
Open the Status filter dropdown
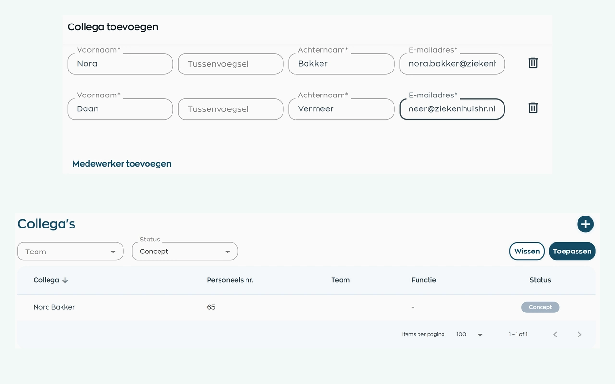point(185,252)
